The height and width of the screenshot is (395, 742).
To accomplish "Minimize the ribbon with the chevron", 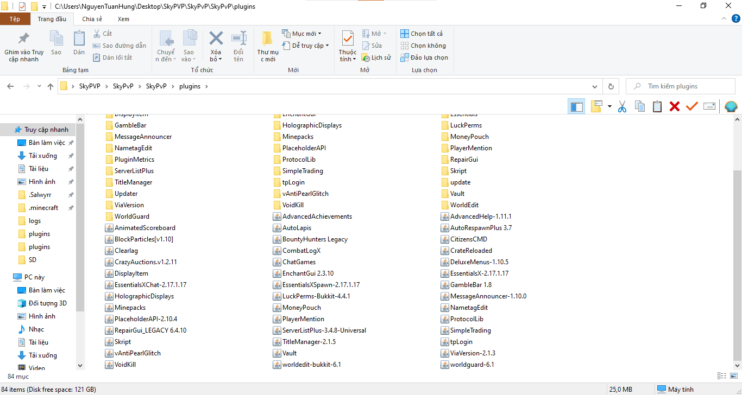I will pyautogui.click(x=723, y=19).
